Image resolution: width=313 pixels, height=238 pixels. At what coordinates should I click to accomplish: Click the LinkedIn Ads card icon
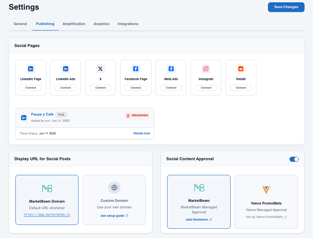(65, 69)
